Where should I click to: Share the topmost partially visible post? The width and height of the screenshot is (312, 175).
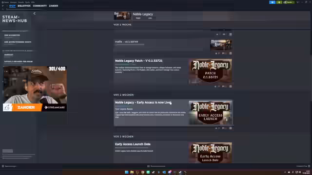[231, 35]
